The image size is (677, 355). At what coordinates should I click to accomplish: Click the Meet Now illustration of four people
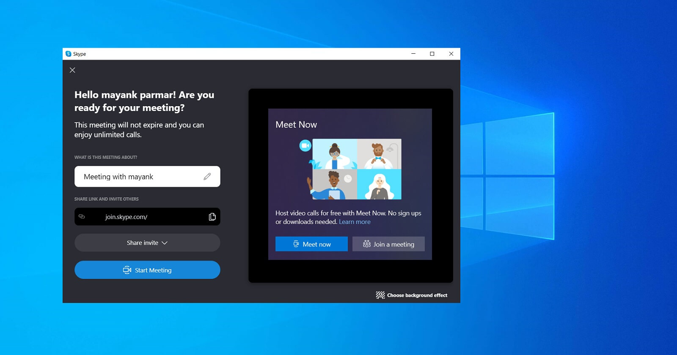coord(354,169)
